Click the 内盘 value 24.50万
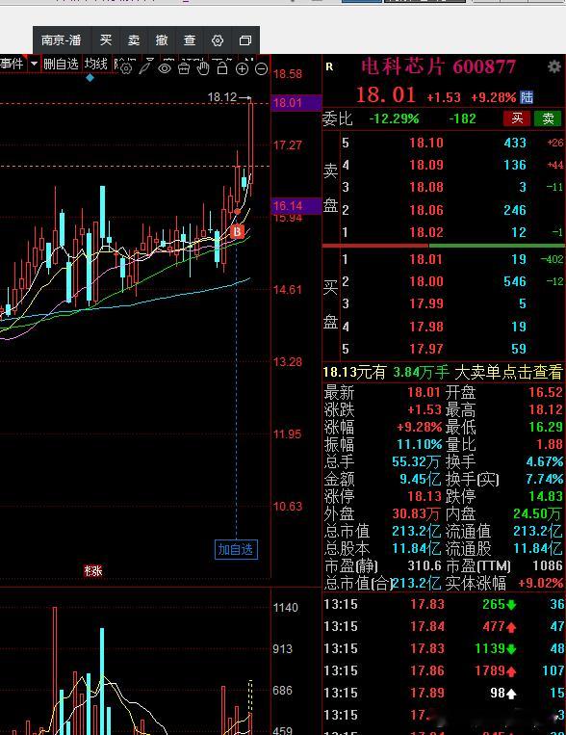 coord(537,513)
